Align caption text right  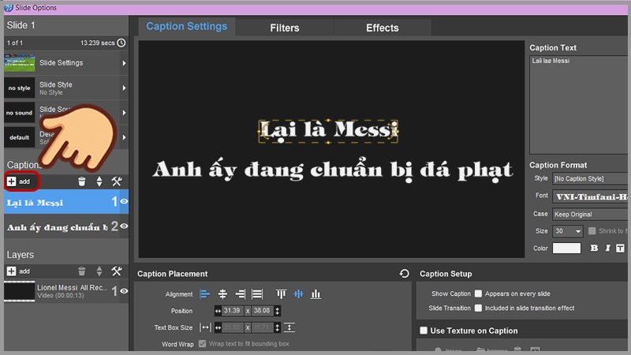241,294
